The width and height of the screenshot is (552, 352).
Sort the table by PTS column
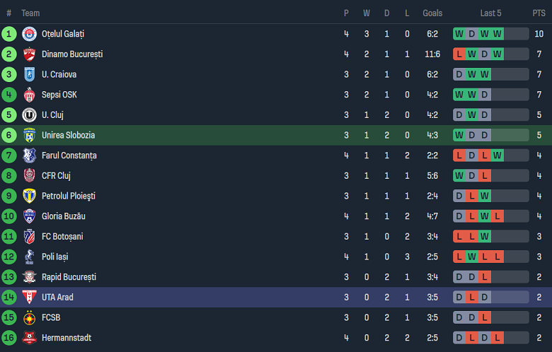[539, 13]
